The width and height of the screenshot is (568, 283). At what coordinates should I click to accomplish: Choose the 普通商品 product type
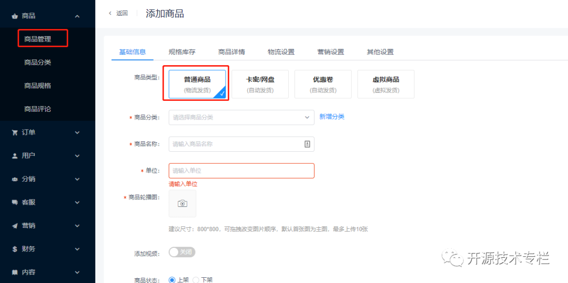[x=197, y=84]
